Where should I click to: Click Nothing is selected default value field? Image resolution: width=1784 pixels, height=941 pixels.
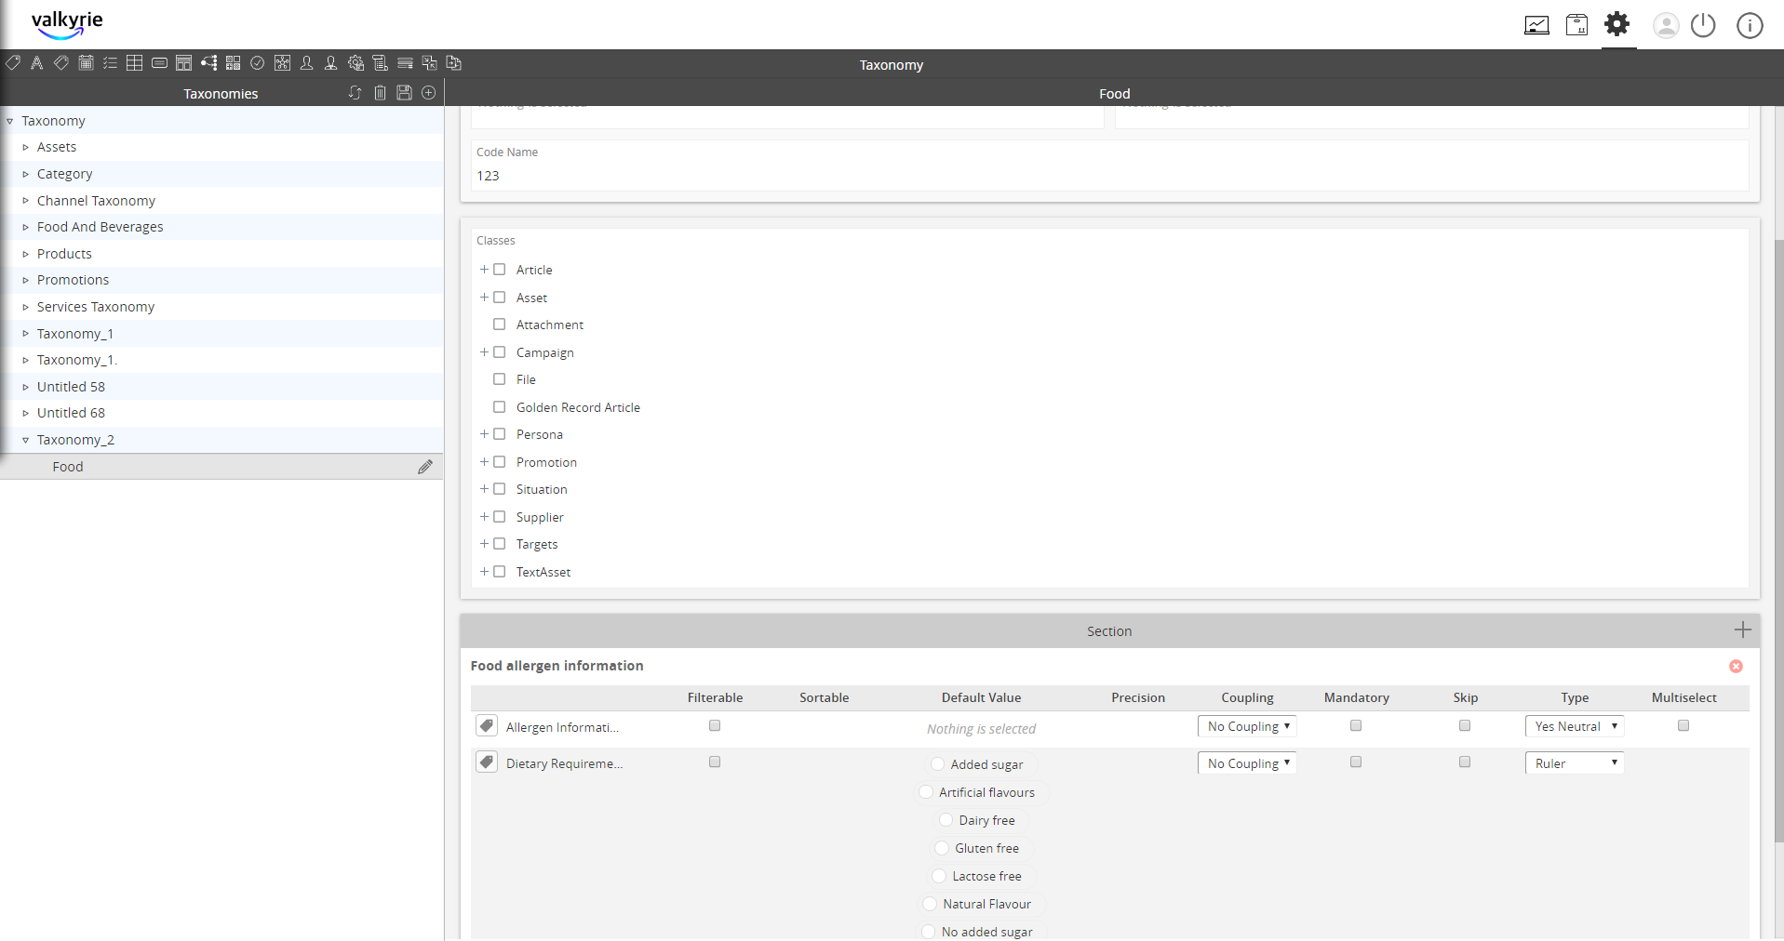(981, 729)
